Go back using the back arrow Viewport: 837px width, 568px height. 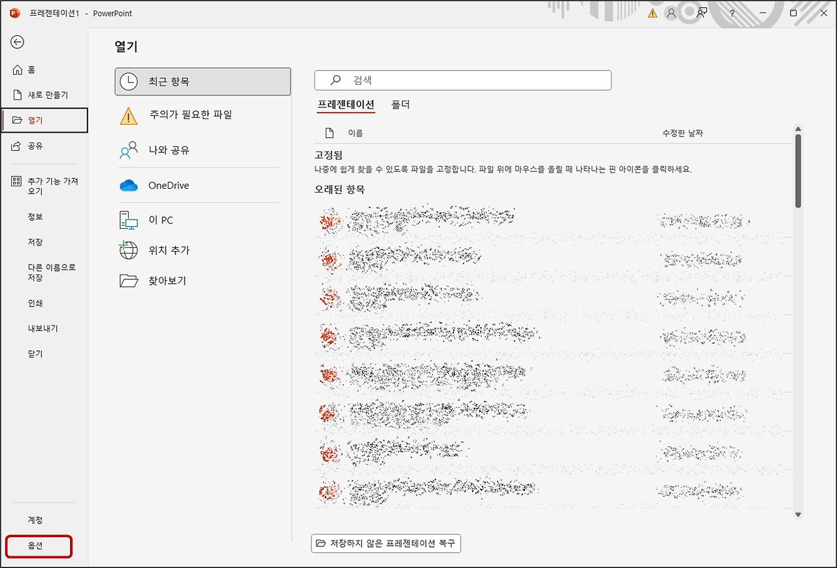18,42
